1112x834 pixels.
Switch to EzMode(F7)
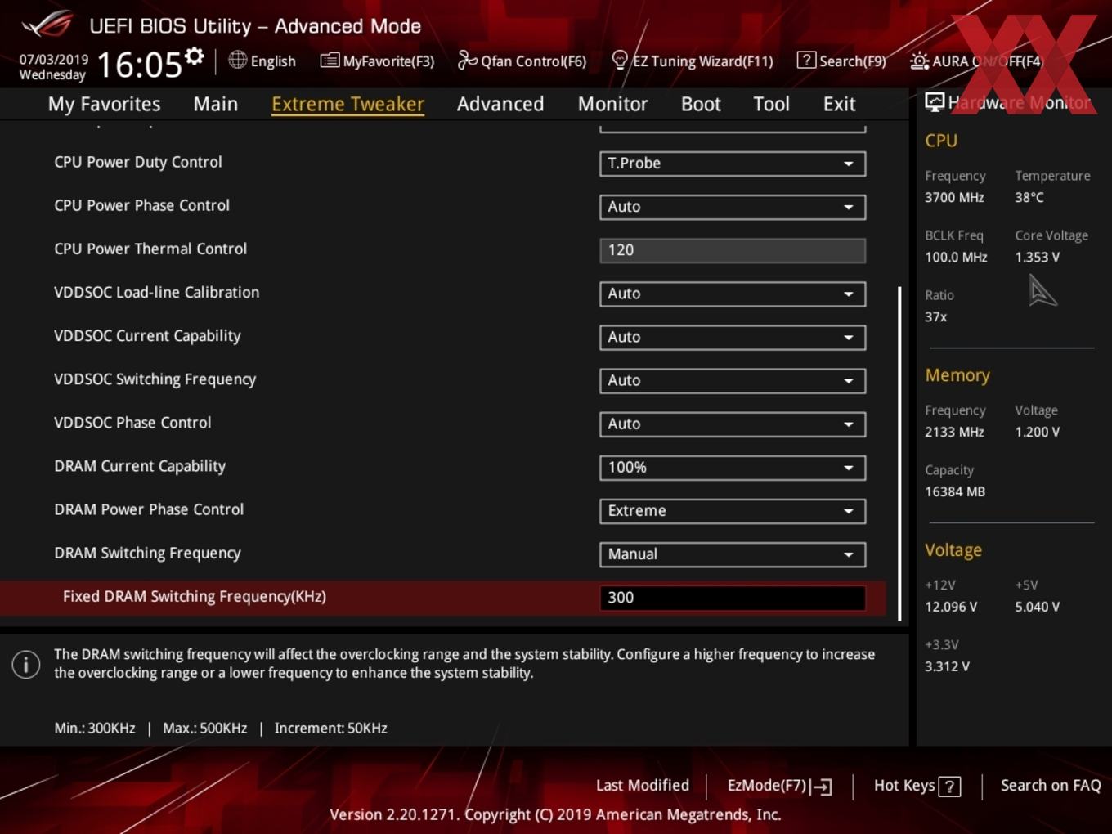tap(779, 786)
